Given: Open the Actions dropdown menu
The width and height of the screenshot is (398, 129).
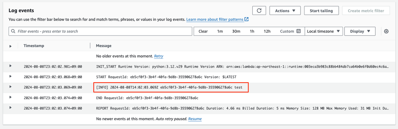Looking at the screenshot, I should point(285,11).
